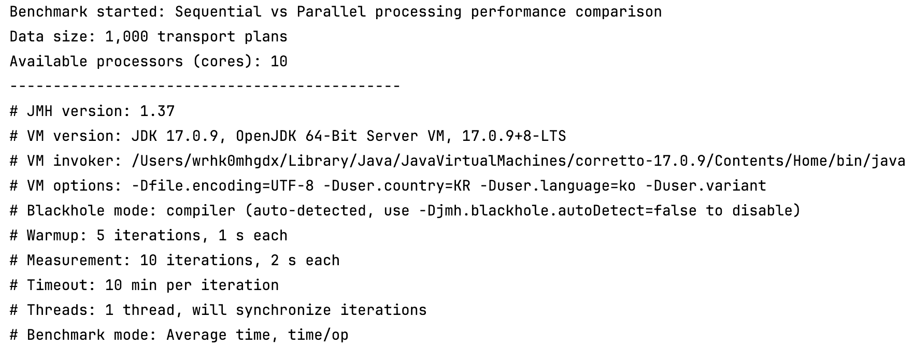Click the '-Dfile.encoding=UTF-8' option text
913x346 pixels.
click(227, 186)
